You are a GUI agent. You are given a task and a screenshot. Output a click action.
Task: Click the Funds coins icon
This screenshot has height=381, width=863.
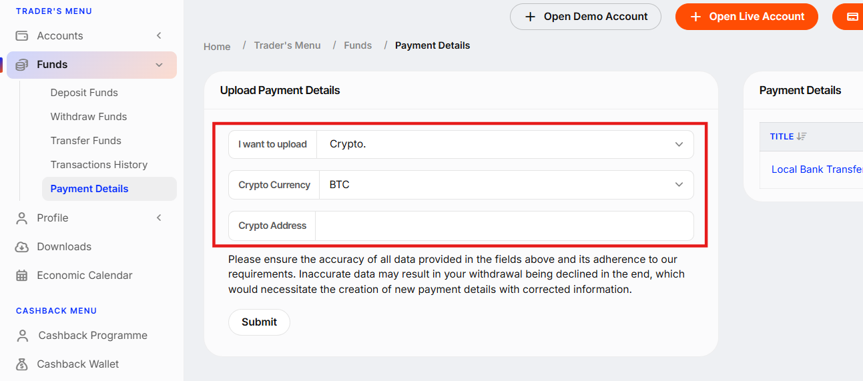pyautogui.click(x=22, y=65)
